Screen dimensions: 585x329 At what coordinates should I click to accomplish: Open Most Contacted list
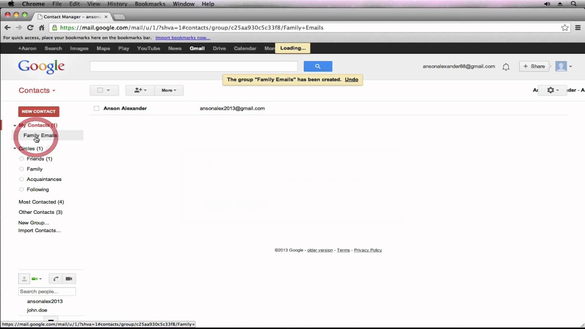click(41, 202)
